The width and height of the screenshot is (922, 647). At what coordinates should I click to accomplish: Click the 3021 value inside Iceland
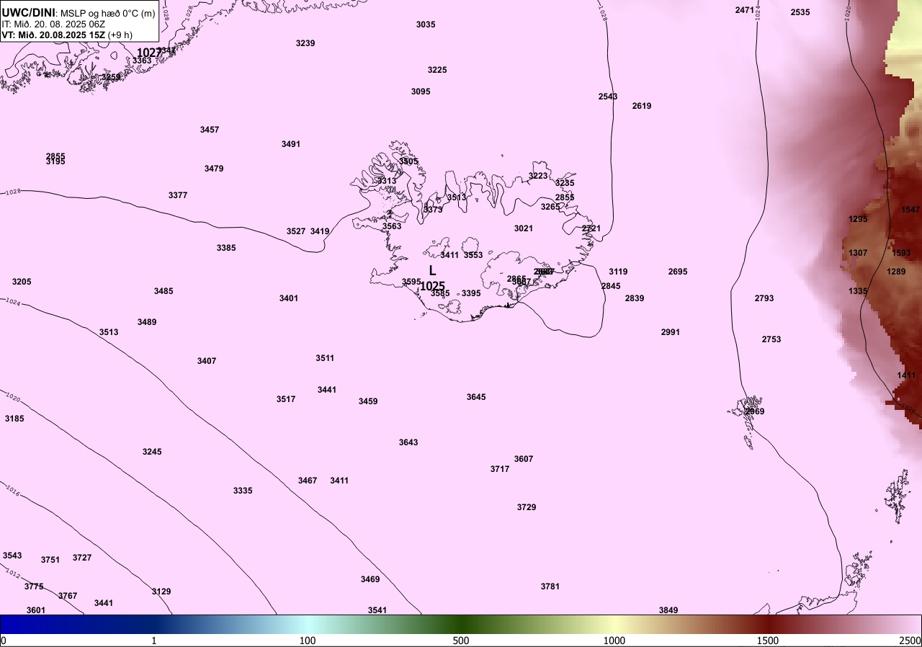tap(524, 228)
